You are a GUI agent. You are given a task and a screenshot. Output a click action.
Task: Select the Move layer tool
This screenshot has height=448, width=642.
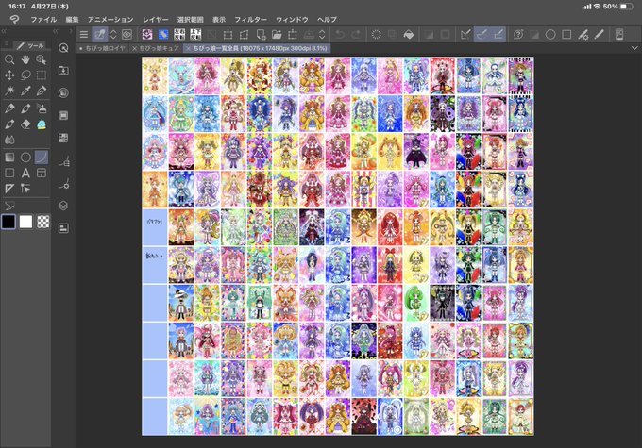9,75
